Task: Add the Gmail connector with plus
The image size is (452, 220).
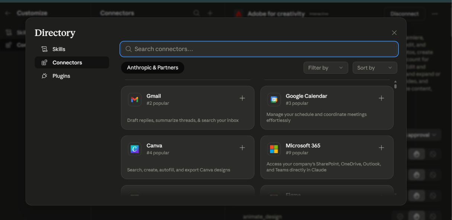Action: pos(242,98)
